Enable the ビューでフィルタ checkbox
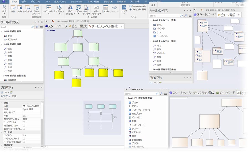 (x=24, y=122)
